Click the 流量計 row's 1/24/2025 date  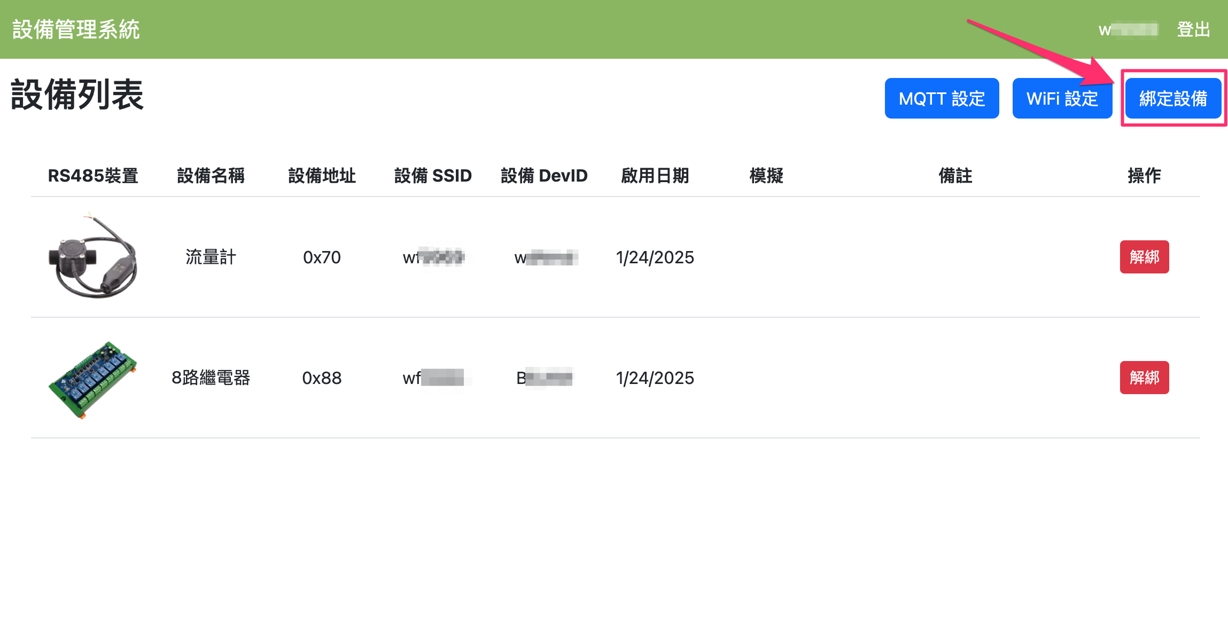click(655, 257)
